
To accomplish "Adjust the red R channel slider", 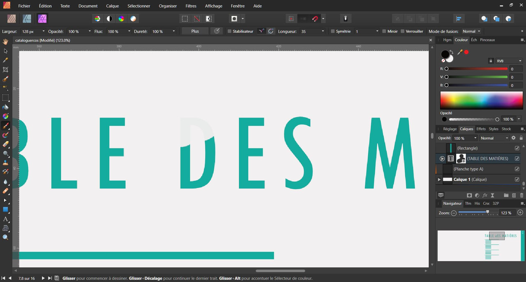I will (477, 69).
